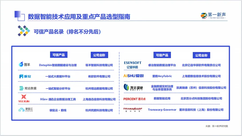Click the product 睿治智能数据治理平台
Image resolution: width=242 pixels, height=136 pixels.
[x=162, y=65]
